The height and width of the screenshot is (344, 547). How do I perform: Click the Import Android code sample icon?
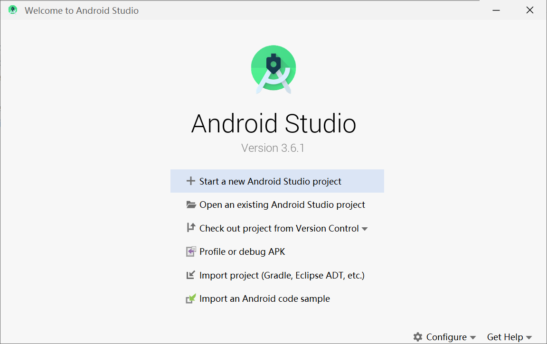[191, 299]
